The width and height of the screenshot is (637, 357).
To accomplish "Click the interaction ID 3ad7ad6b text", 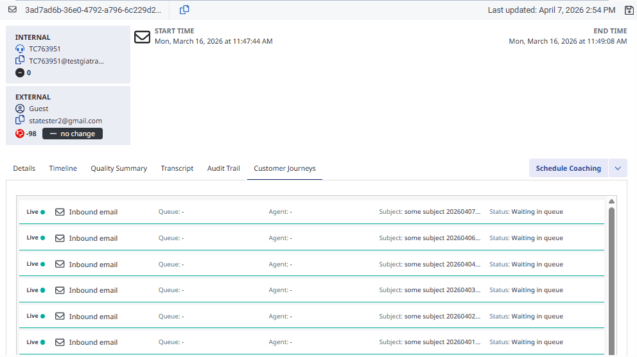I will pyautogui.click(x=93, y=10).
